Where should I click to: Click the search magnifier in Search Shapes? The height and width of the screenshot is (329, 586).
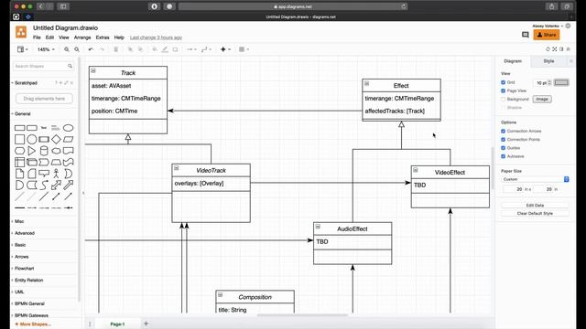tap(70, 66)
